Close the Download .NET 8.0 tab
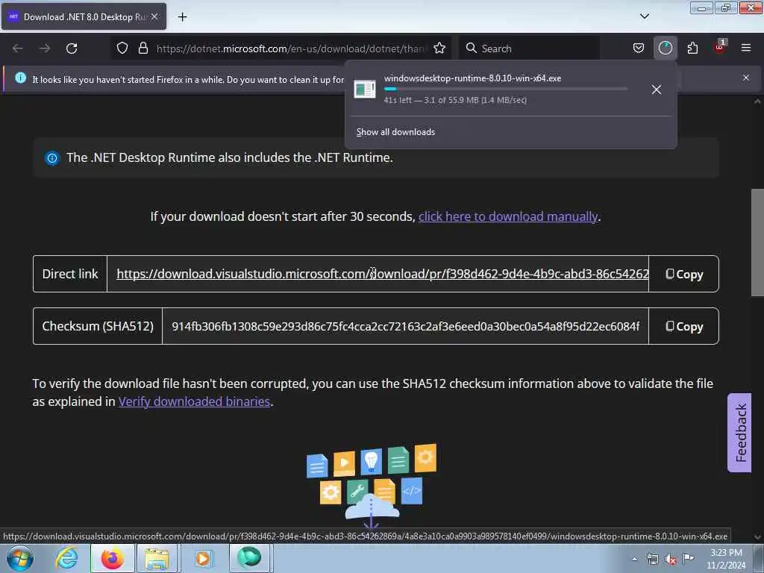 [x=154, y=16]
